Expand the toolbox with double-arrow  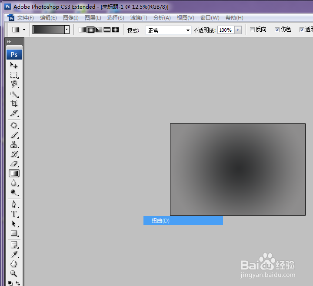(9, 42)
